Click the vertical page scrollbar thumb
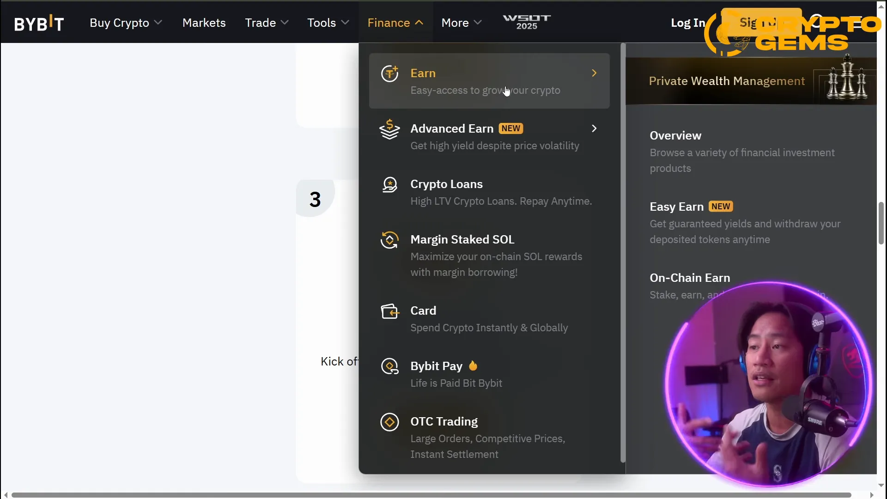 click(x=881, y=223)
